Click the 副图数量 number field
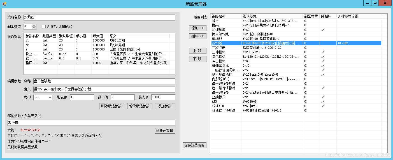The height and width of the screenshot is (160, 393). pos(28,27)
